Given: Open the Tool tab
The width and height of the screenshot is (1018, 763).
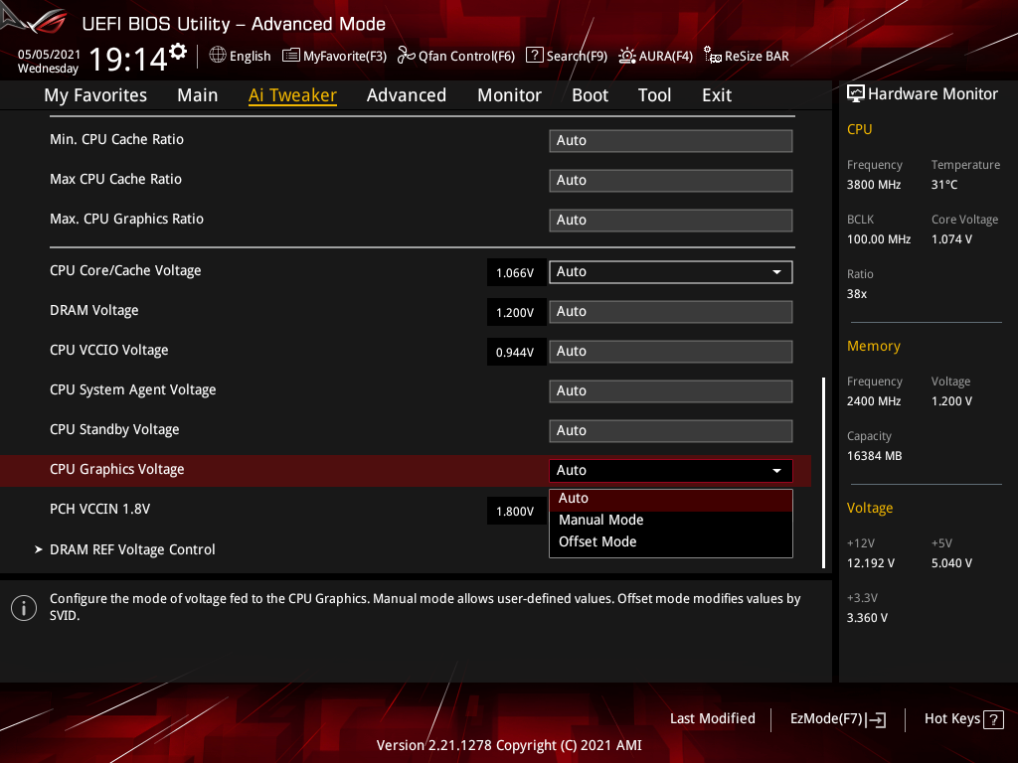Looking at the screenshot, I should click(x=654, y=95).
